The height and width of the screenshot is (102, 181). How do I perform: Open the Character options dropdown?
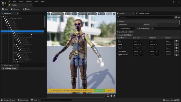[83, 14]
